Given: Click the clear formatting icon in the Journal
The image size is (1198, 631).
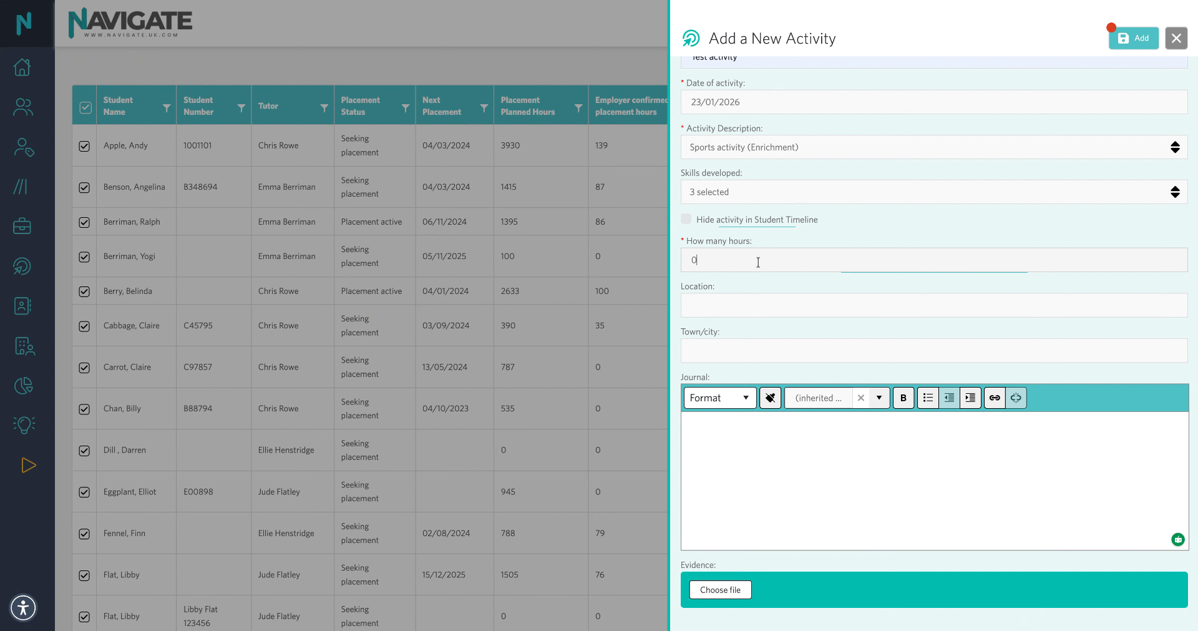Looking at the screenshot, I should coord(770,398).
